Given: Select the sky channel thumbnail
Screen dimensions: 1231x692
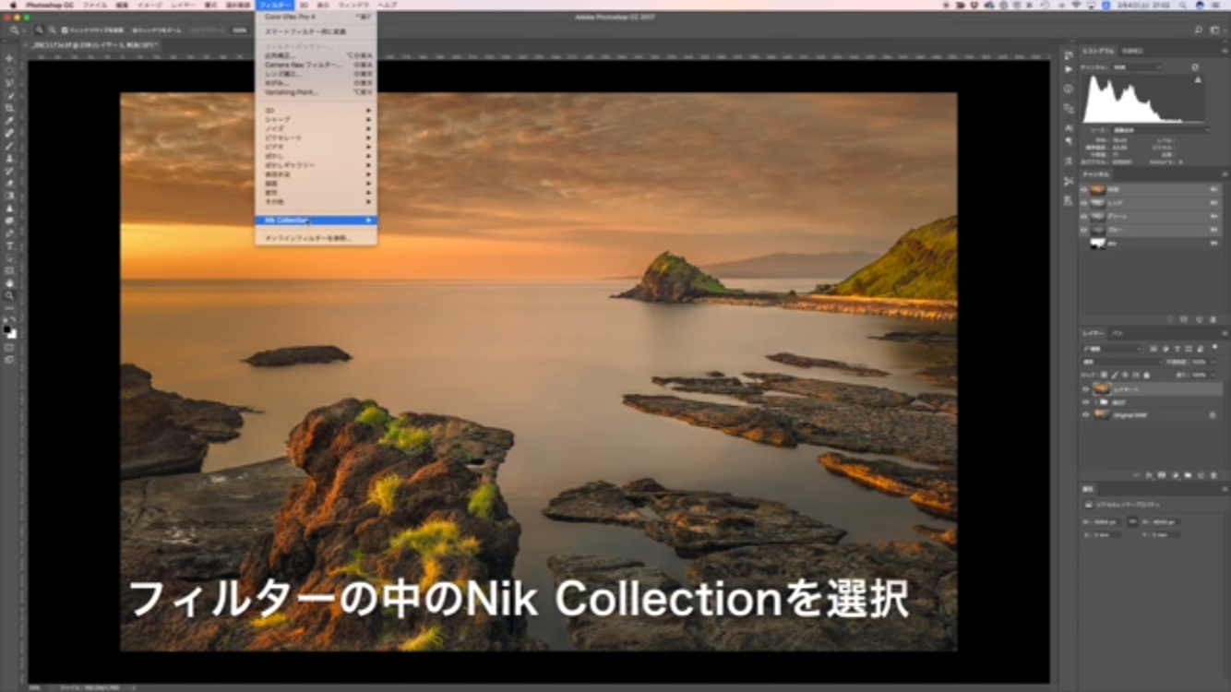Looking at the screenshot, I should tap(1097, 244).
